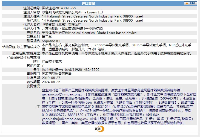Click the 结构及组成/主要组成成分 label
The width and height of the screenshot is (200, 137).
[x=21, y=47]
